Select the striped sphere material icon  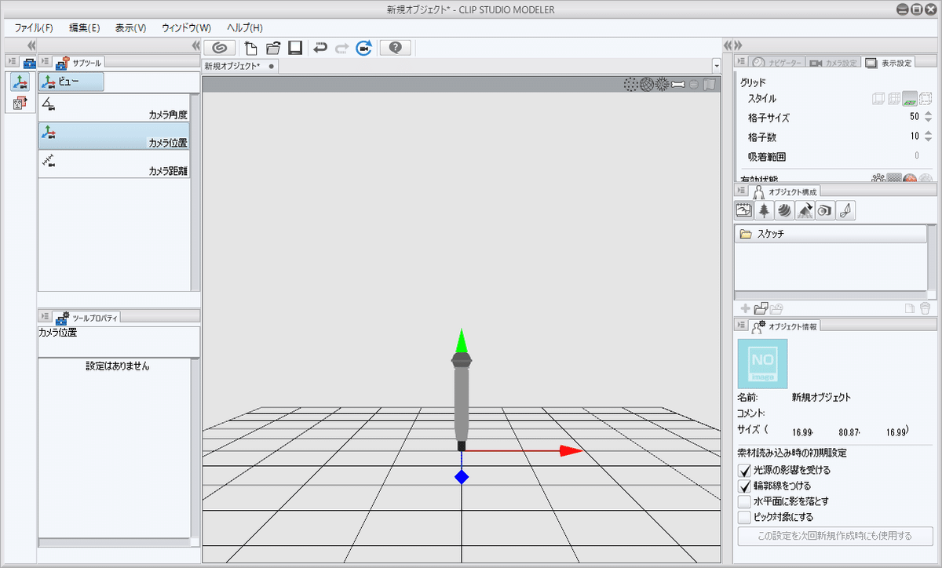point(784,210)
